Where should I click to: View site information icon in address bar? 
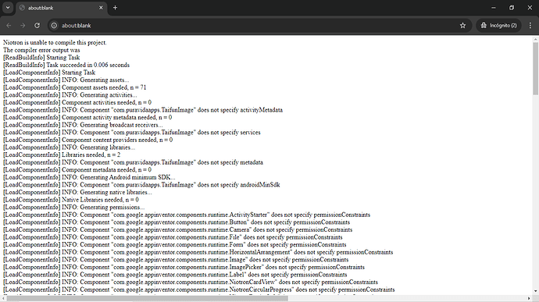54,26
